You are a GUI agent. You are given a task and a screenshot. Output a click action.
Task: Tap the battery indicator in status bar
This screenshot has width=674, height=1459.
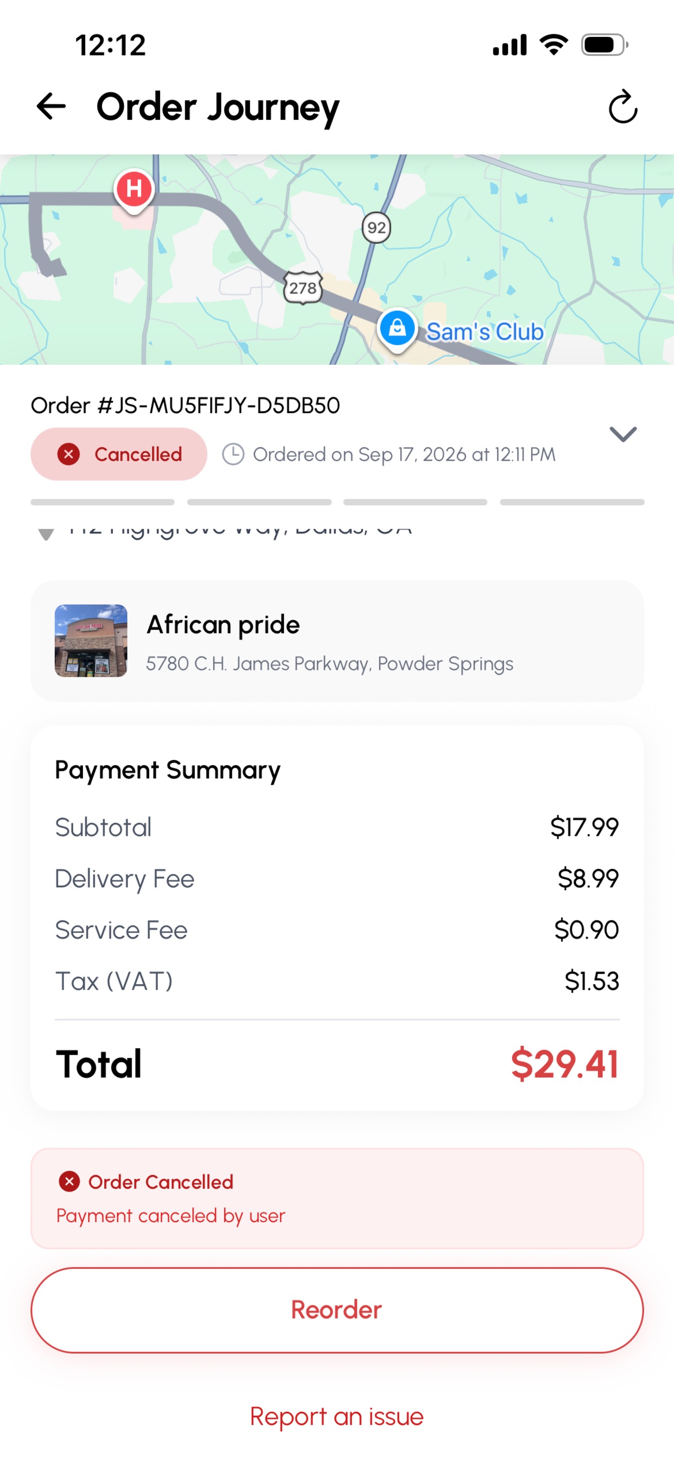pos(605,45)
